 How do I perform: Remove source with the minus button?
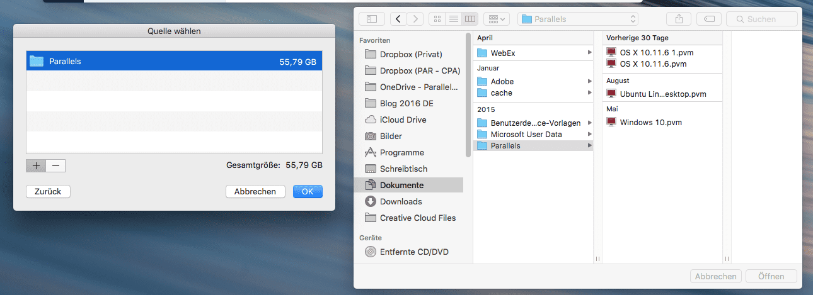55,165
